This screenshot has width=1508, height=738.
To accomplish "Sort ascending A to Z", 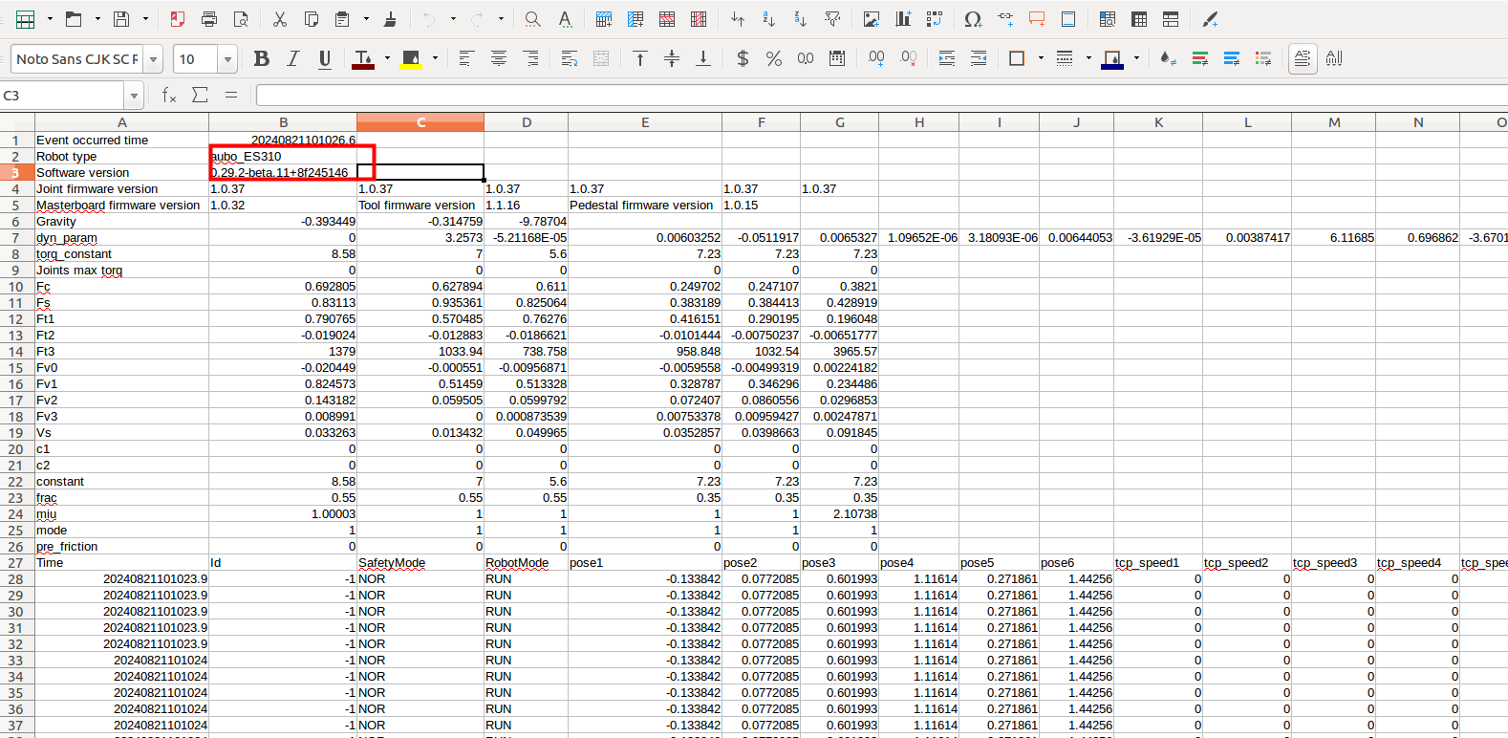I will [769, 19].
